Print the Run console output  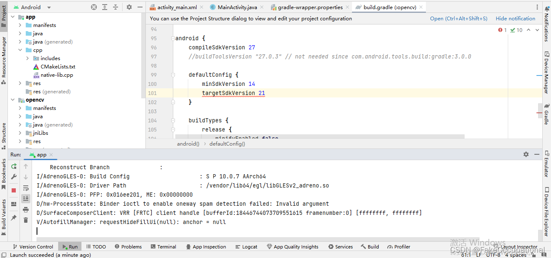click(x=26, y=209)
